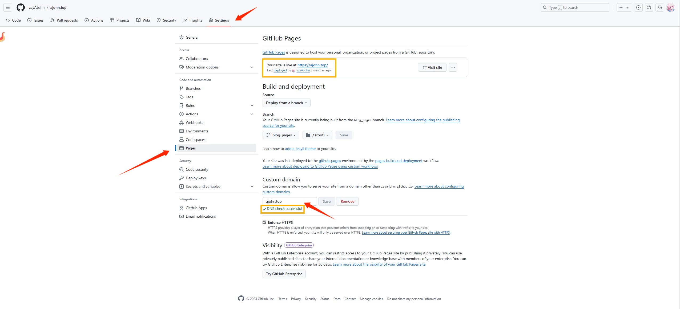Click the add a Jekyll theme link

point(300,149)
